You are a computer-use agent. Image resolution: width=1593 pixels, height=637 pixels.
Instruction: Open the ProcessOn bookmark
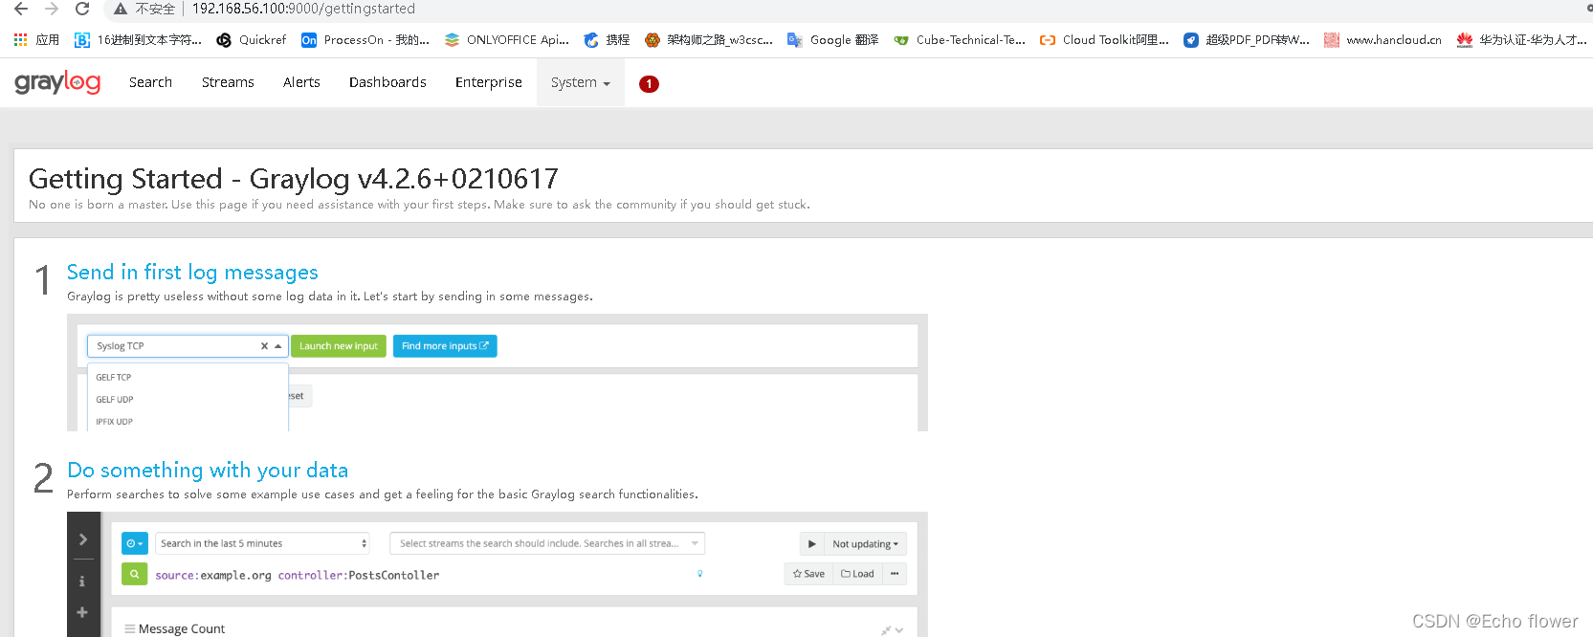365,39
